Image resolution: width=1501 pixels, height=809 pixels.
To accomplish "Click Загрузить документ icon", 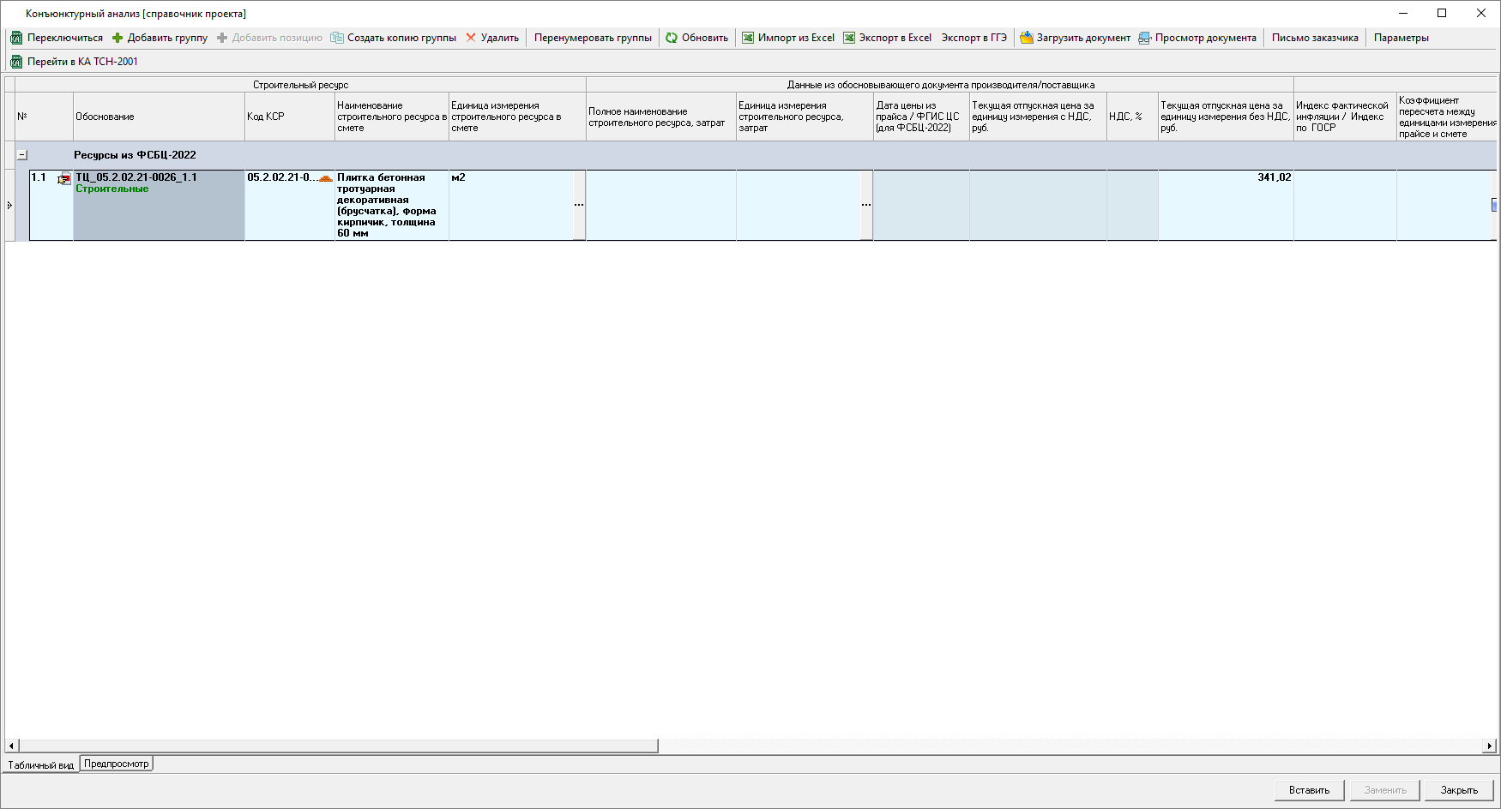I will tap(1027, 38).
